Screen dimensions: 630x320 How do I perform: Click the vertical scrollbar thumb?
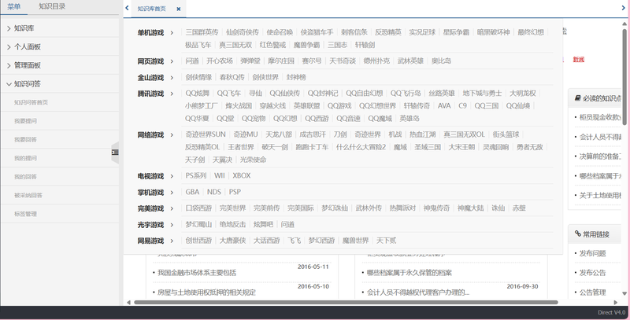tap(624, 76)
